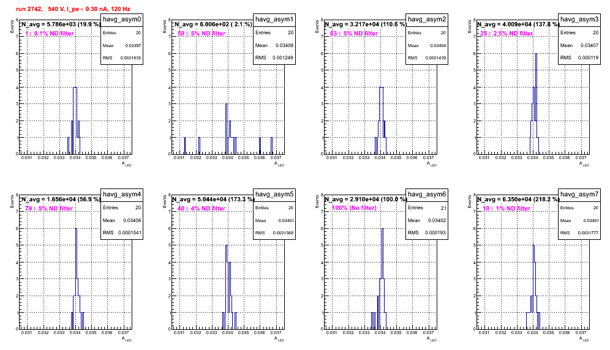610x350 pixels.
Task: Select the havg_asym0 stats box title
Action: 122,20
